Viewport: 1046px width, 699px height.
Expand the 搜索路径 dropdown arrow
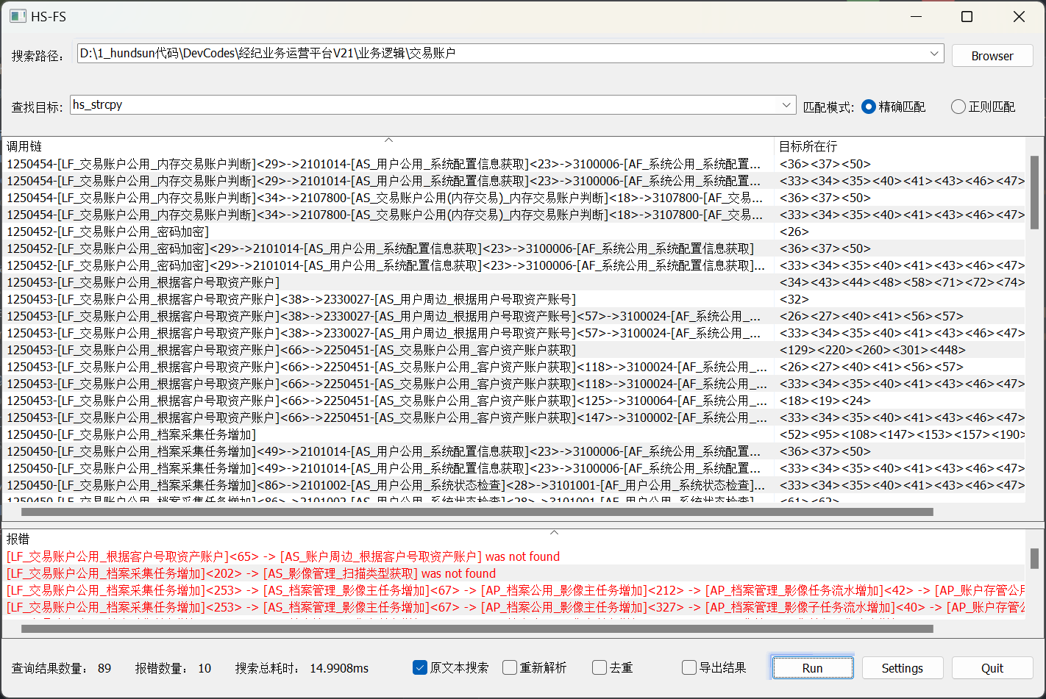934,54
